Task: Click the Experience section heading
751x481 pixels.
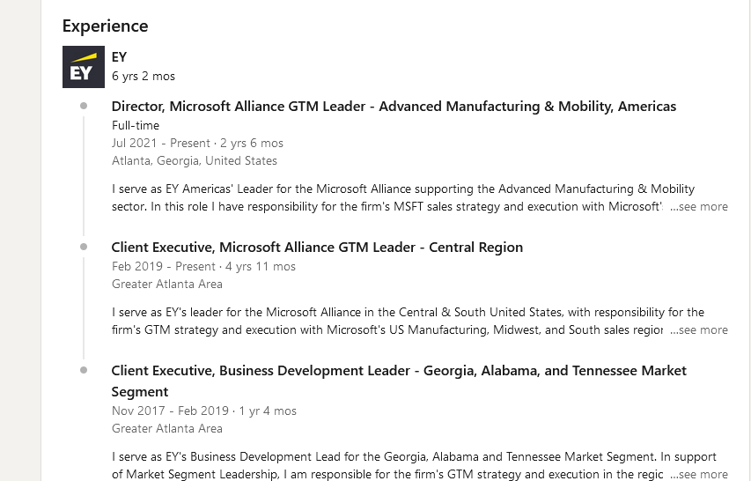Action: 106,26
